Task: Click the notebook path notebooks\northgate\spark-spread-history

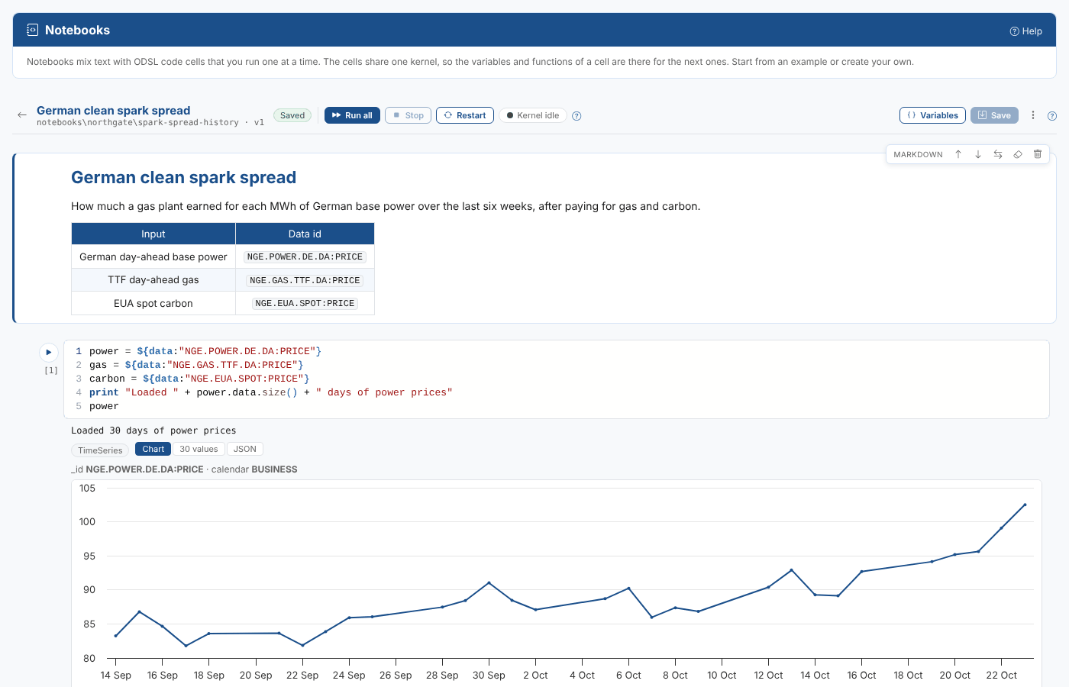Action: [x=137, y=122]
